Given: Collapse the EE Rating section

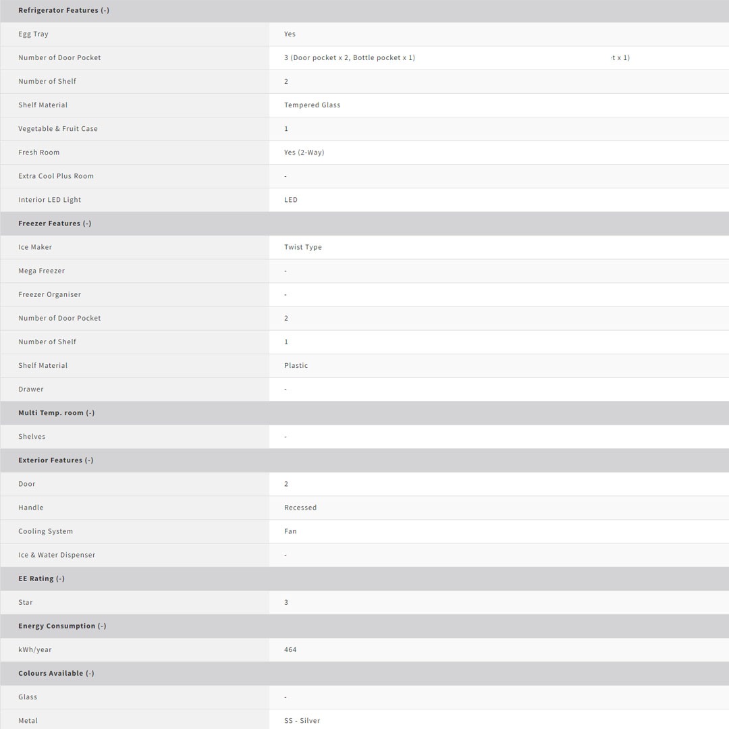Looking at the screenshot, I should (42, 578).
